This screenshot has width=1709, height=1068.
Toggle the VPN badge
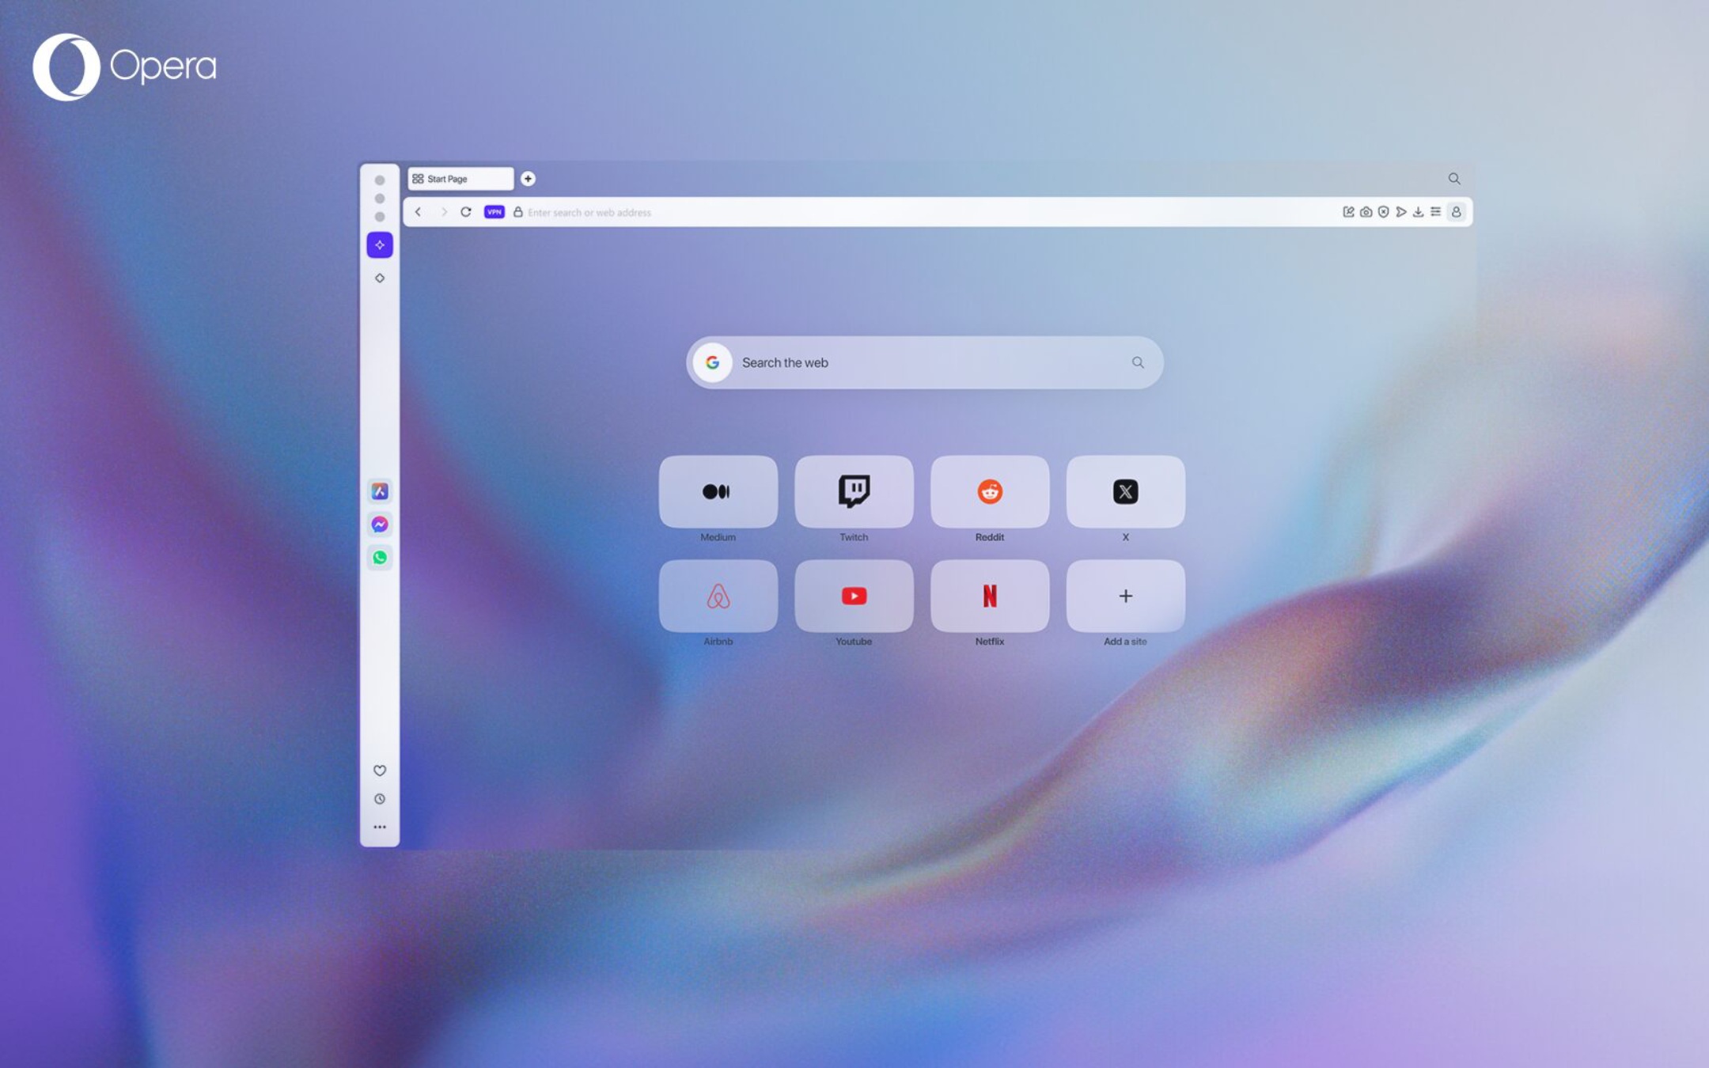[x=495, y=212]
